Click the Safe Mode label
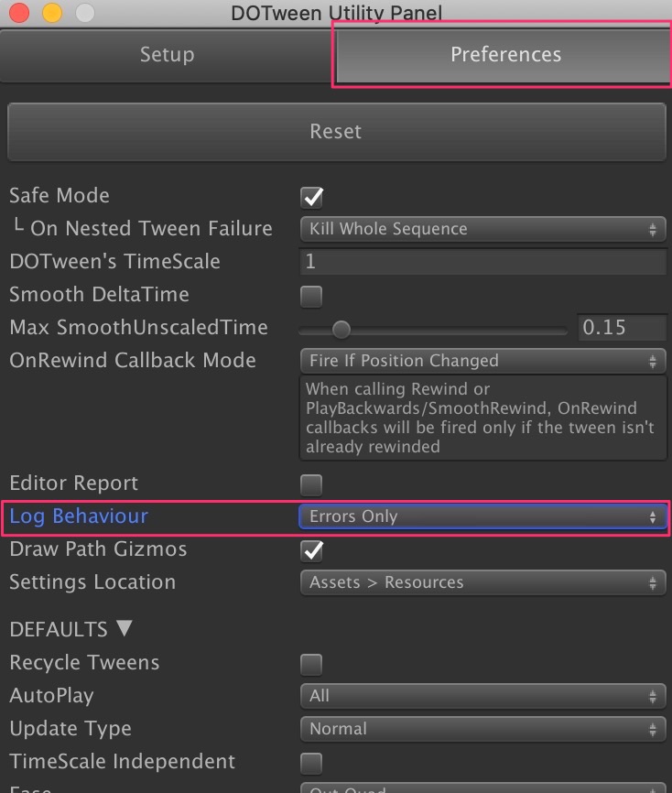The width and height of the screenshot is (672, 793). [60, 196]
